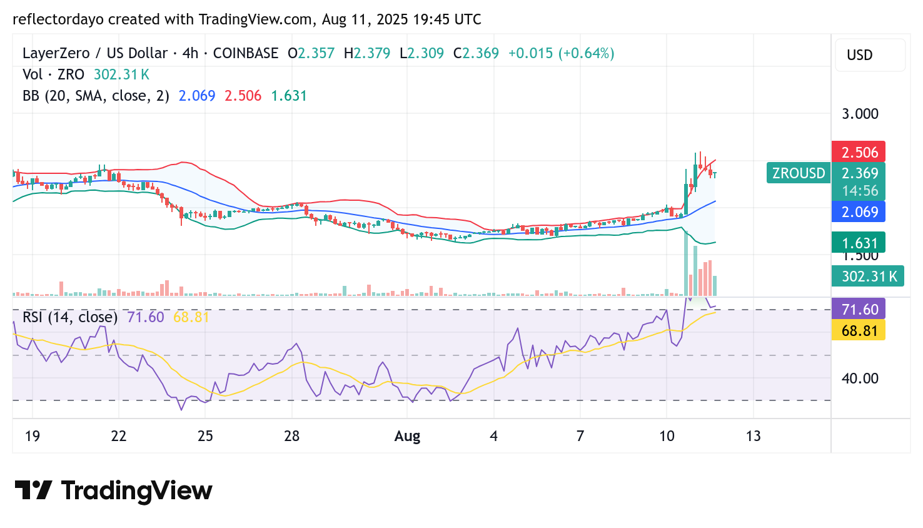This screenshot has height=528, width=923.
Task: Select the USD currency box
Action: coord(870,55)
